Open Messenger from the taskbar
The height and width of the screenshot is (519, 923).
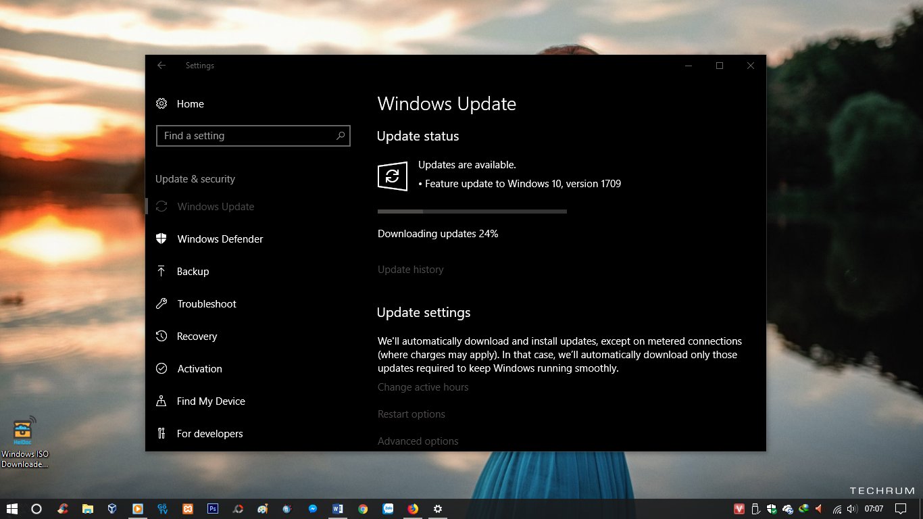[313, 509]
